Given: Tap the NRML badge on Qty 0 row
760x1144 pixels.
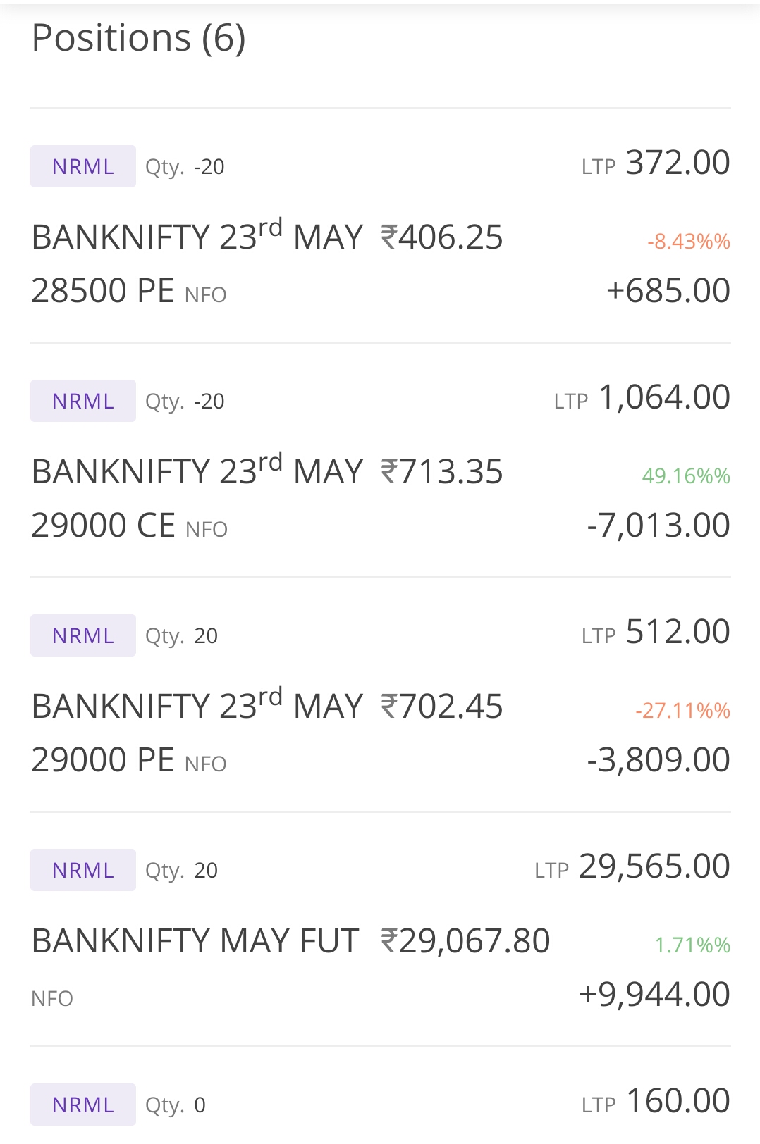Looking at the screenshot, I should point(83,1105).
